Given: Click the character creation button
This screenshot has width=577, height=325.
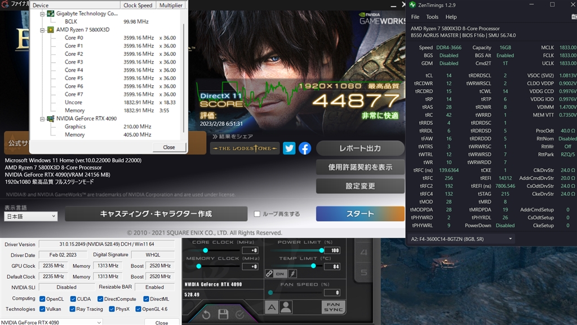Looking at the screenshot, I should tap(156, 214).
